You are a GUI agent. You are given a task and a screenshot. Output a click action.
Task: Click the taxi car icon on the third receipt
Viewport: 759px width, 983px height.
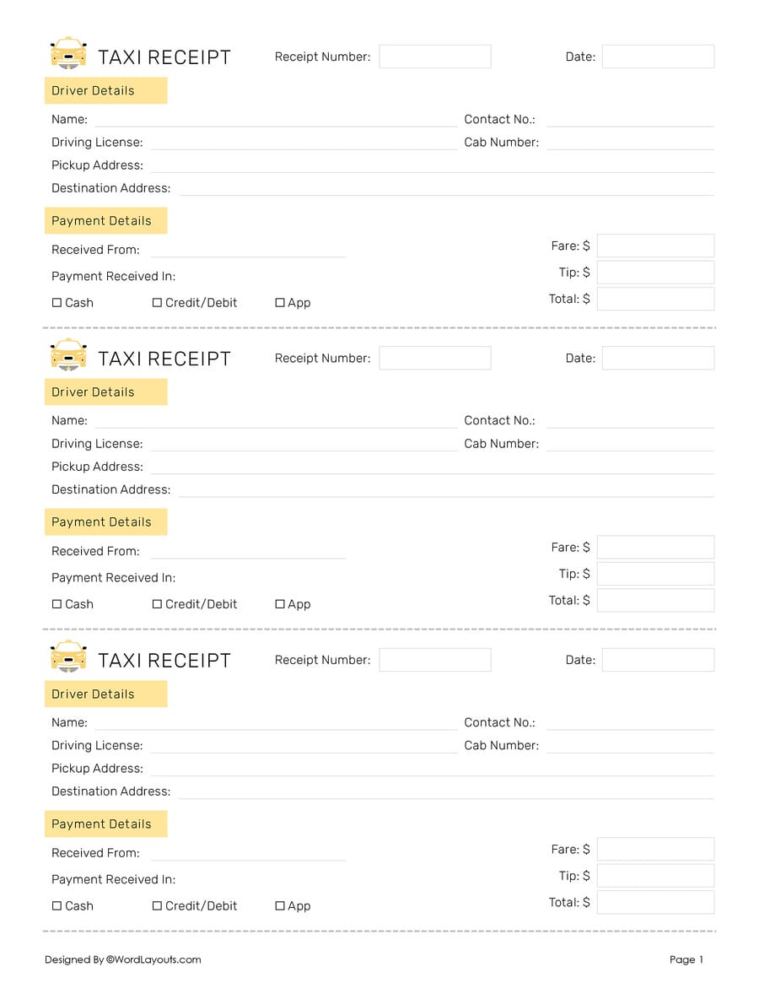click(67, 657)
